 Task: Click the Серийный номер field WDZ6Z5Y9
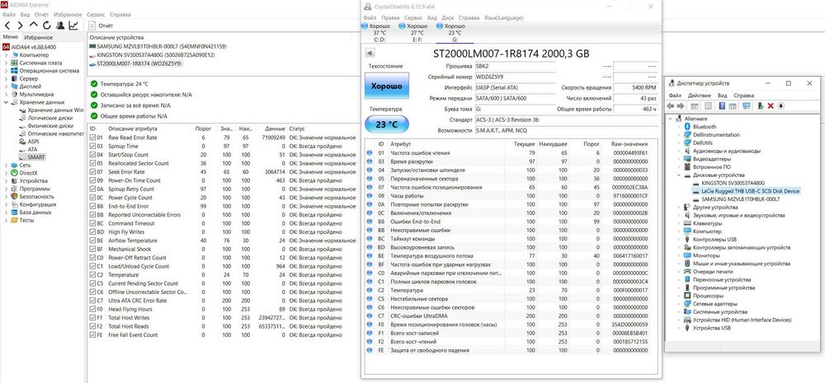click(514, 77)
